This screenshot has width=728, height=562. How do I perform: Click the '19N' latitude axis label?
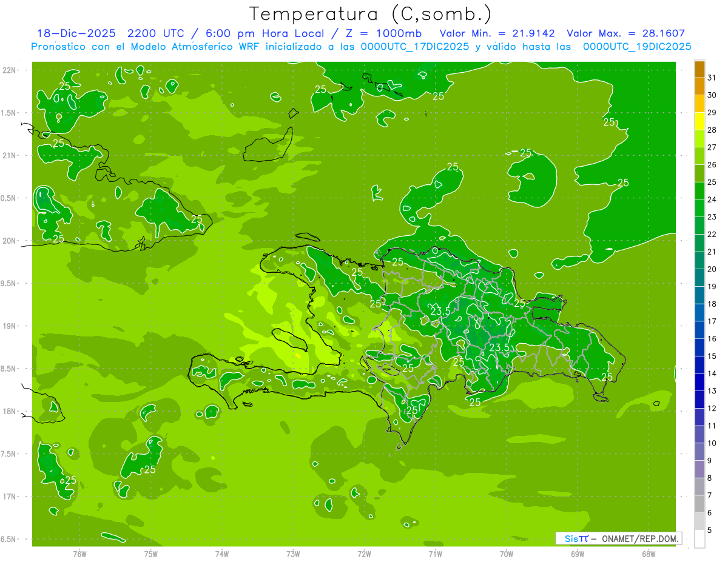[9, 326]
